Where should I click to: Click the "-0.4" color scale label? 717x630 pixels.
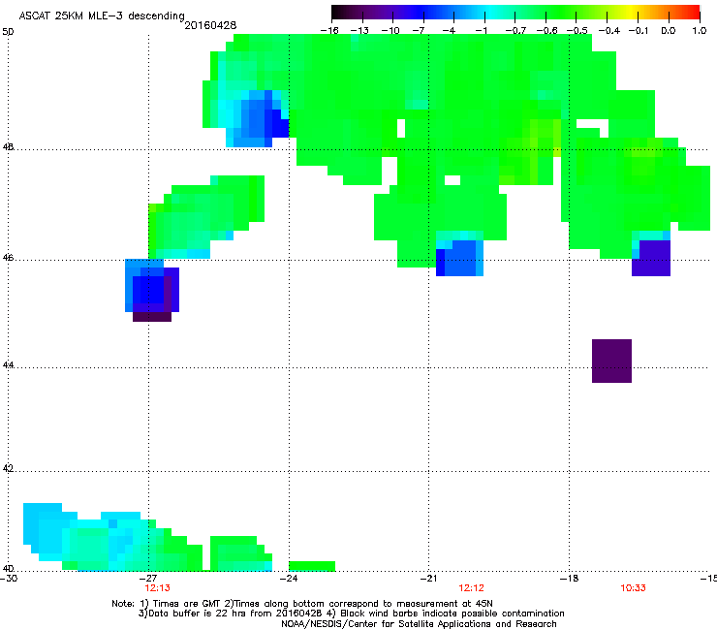pyautogui.click(x=608, y=31)
